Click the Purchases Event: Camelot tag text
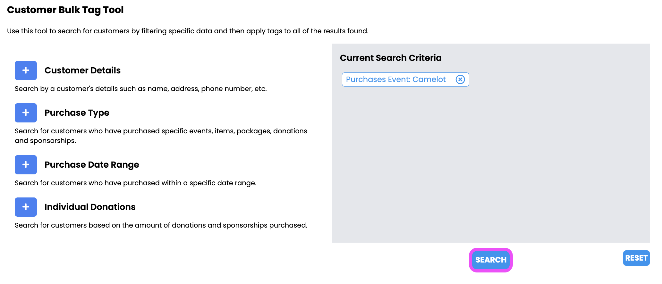The height and width of the screenshot is (284, 662). tap(396, 79)
